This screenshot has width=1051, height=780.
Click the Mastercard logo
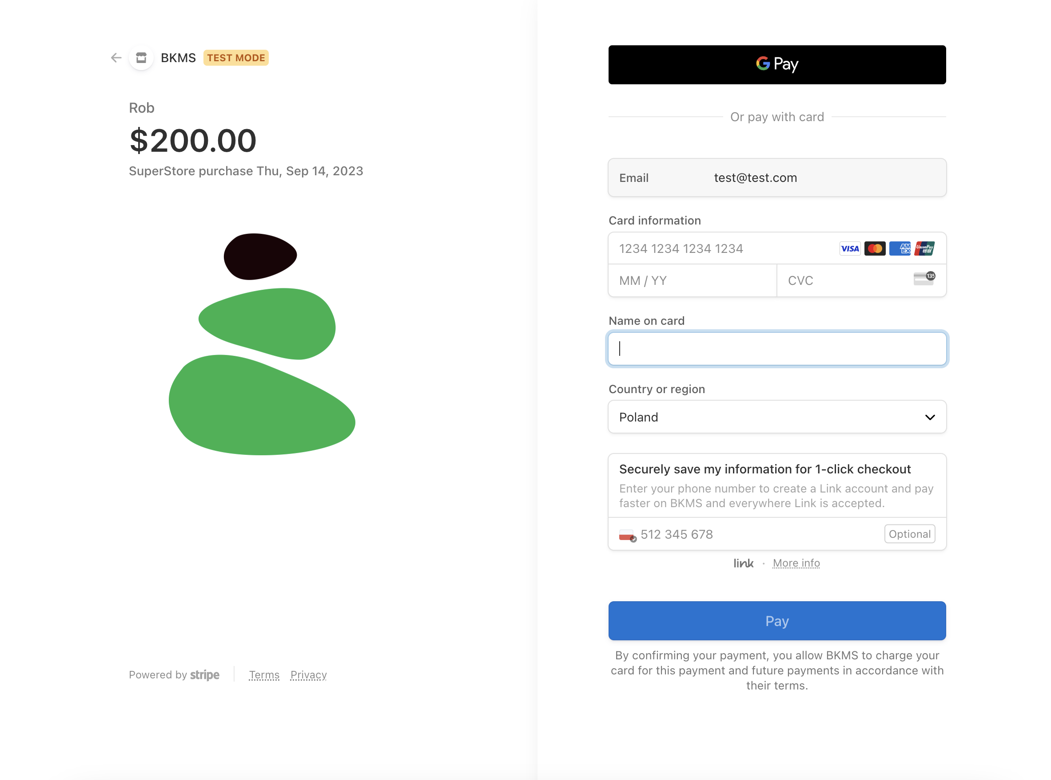coord(874,249)
